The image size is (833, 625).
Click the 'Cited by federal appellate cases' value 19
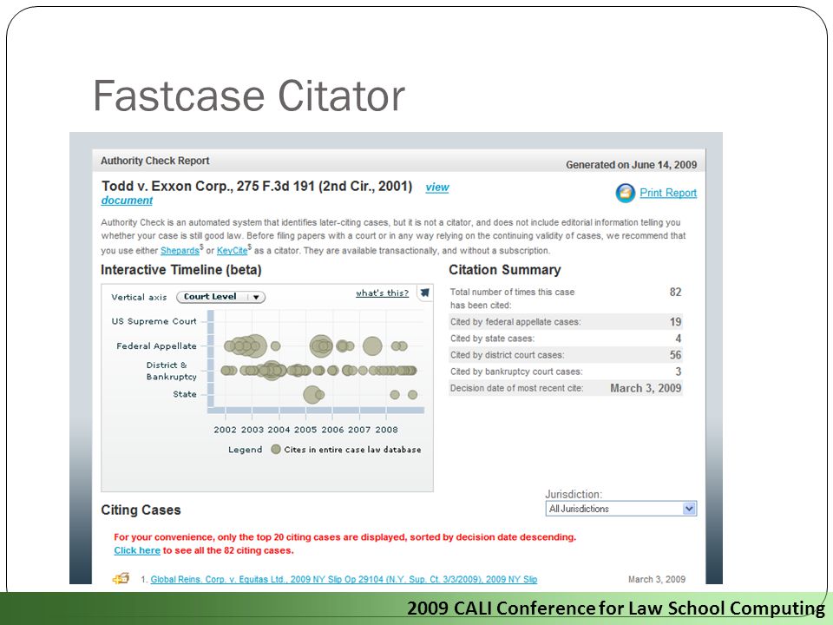[x=675, y=321]
